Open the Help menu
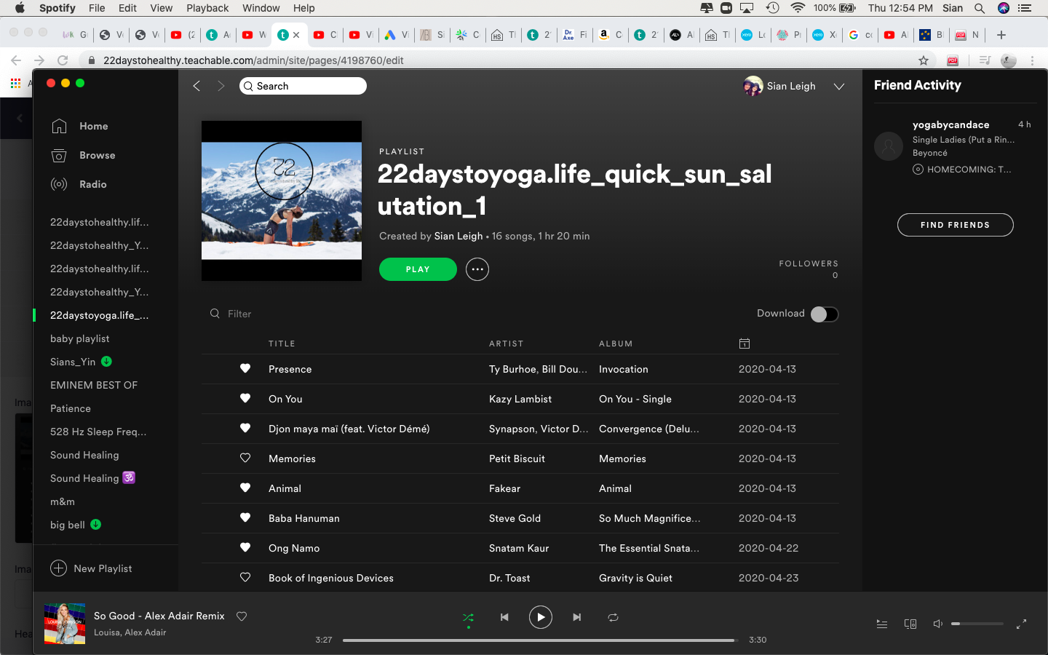 tap(304, 8)
